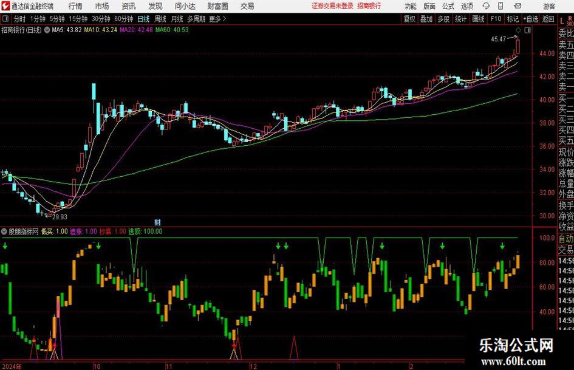
Task: Open the 功能 menu
Action: point(411,6)
